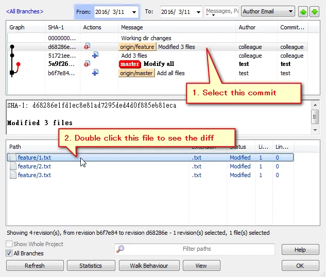This screenshot has height=277, width=326.
Task: Click the Messages search input field
Action: point(221,11)
